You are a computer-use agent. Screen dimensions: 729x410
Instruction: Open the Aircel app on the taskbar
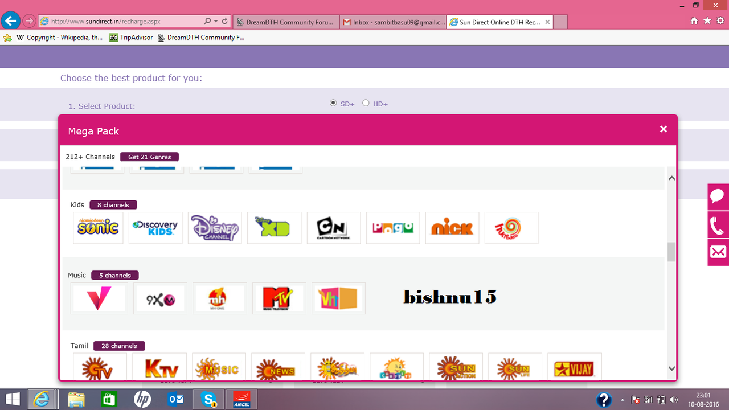pyautogui.click(x=242, y=400)
